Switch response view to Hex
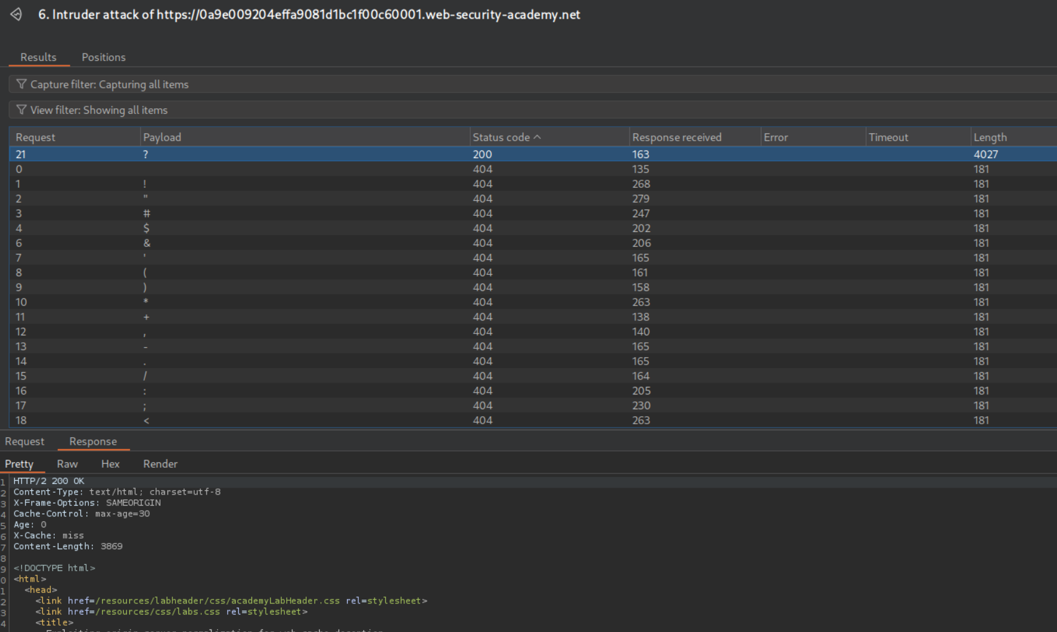This screenshot has width=1057, height=632. click(x=110, y=464)
